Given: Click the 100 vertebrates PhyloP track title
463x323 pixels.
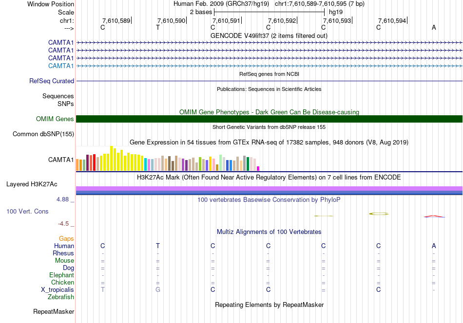Looking at the screenshot, I should [x=269, y=199].
